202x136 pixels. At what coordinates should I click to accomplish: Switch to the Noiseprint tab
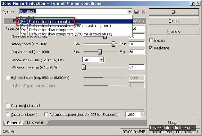[x=35, y=123]
